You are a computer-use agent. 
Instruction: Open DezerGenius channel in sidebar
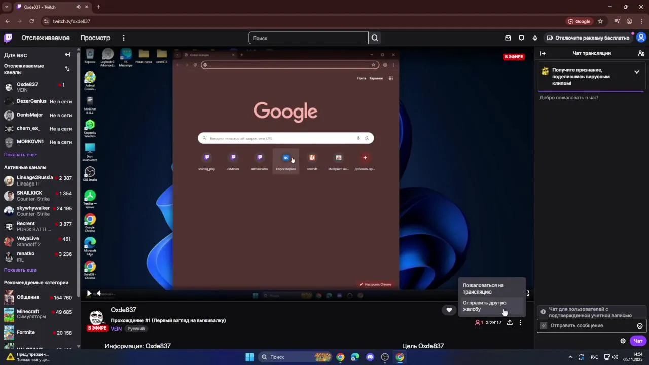(40, 101)
